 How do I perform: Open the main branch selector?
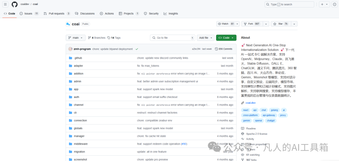coord(76,38)
